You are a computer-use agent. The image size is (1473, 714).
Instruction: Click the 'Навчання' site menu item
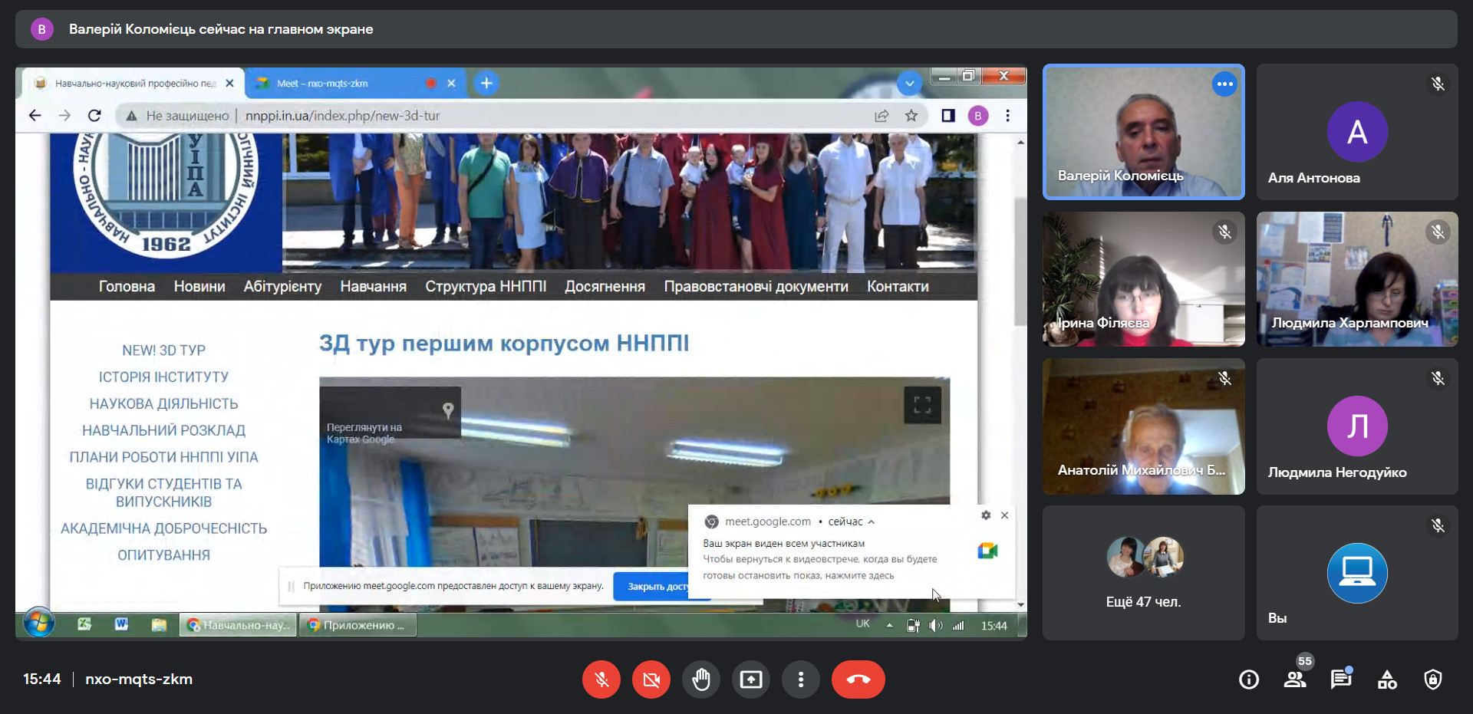coord(373,287)
